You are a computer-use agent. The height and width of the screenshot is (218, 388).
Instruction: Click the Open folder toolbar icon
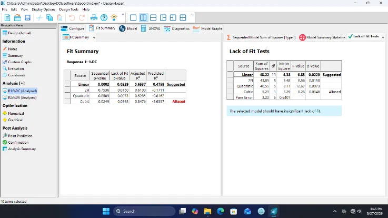(17, 17)
